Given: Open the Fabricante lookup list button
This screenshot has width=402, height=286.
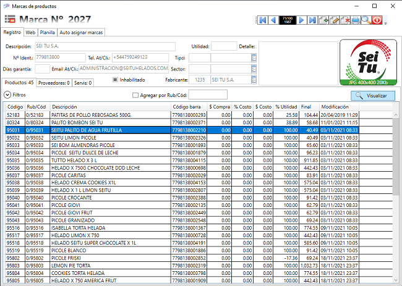Looking at the screenshot, I should [254, 80].
